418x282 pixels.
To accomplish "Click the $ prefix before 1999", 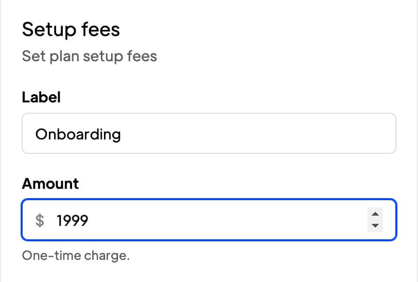I will click(x=40, y=221).
